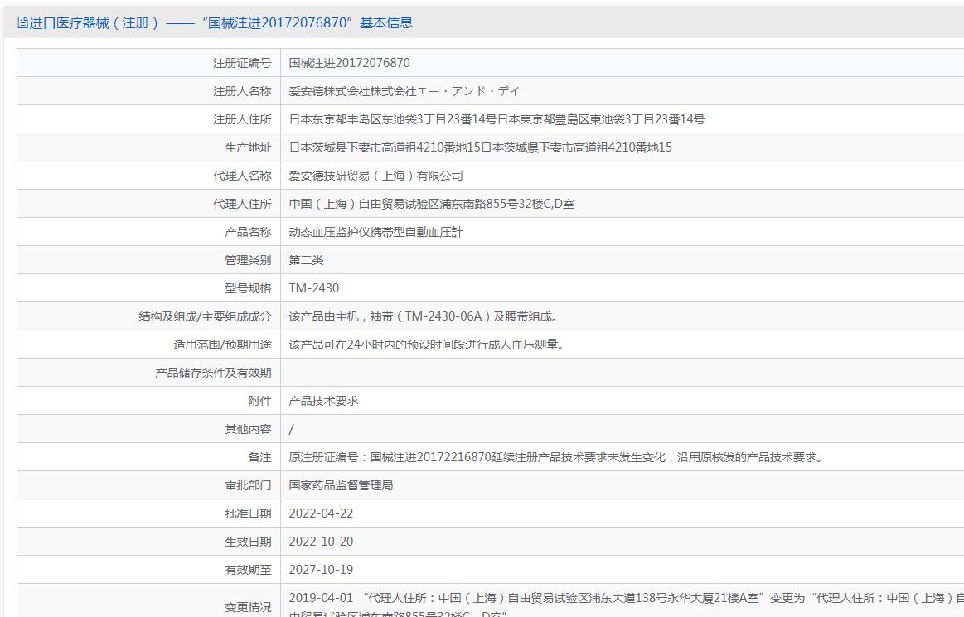Click the document icon in the page header
This screenshot has height=617, width=964.
click(x=22, y=22)
